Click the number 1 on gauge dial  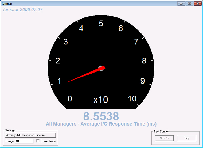pyautogui.click(x=59, y=81)
